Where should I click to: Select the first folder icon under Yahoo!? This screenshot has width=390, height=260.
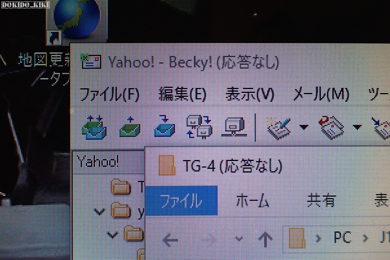coord(121,186)
